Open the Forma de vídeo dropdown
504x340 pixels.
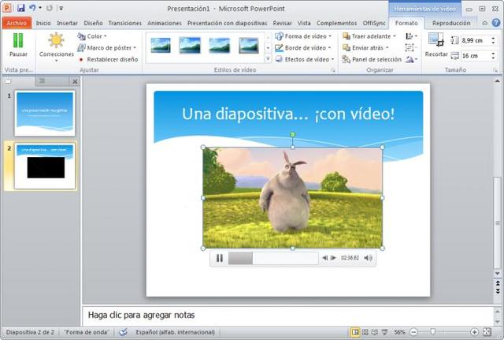303,36
